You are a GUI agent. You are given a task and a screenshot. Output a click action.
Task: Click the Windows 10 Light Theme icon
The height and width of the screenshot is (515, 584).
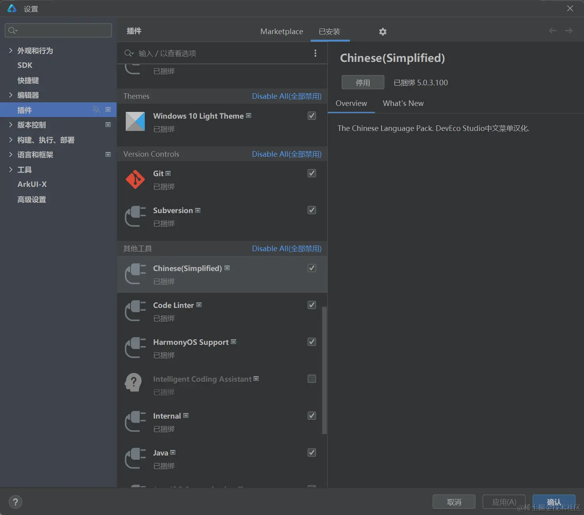[x=135, y=121]
